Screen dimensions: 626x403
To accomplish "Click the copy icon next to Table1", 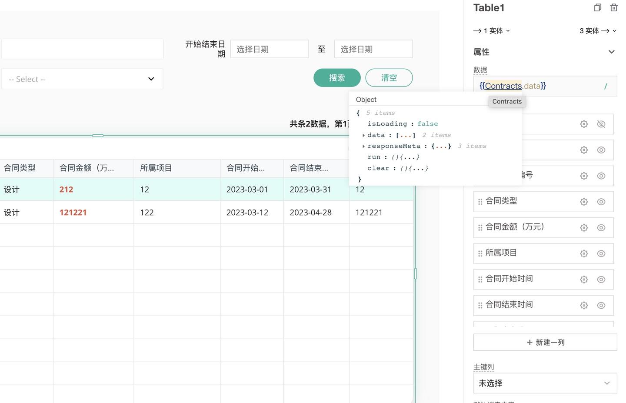I will click(x=598, y=7).
